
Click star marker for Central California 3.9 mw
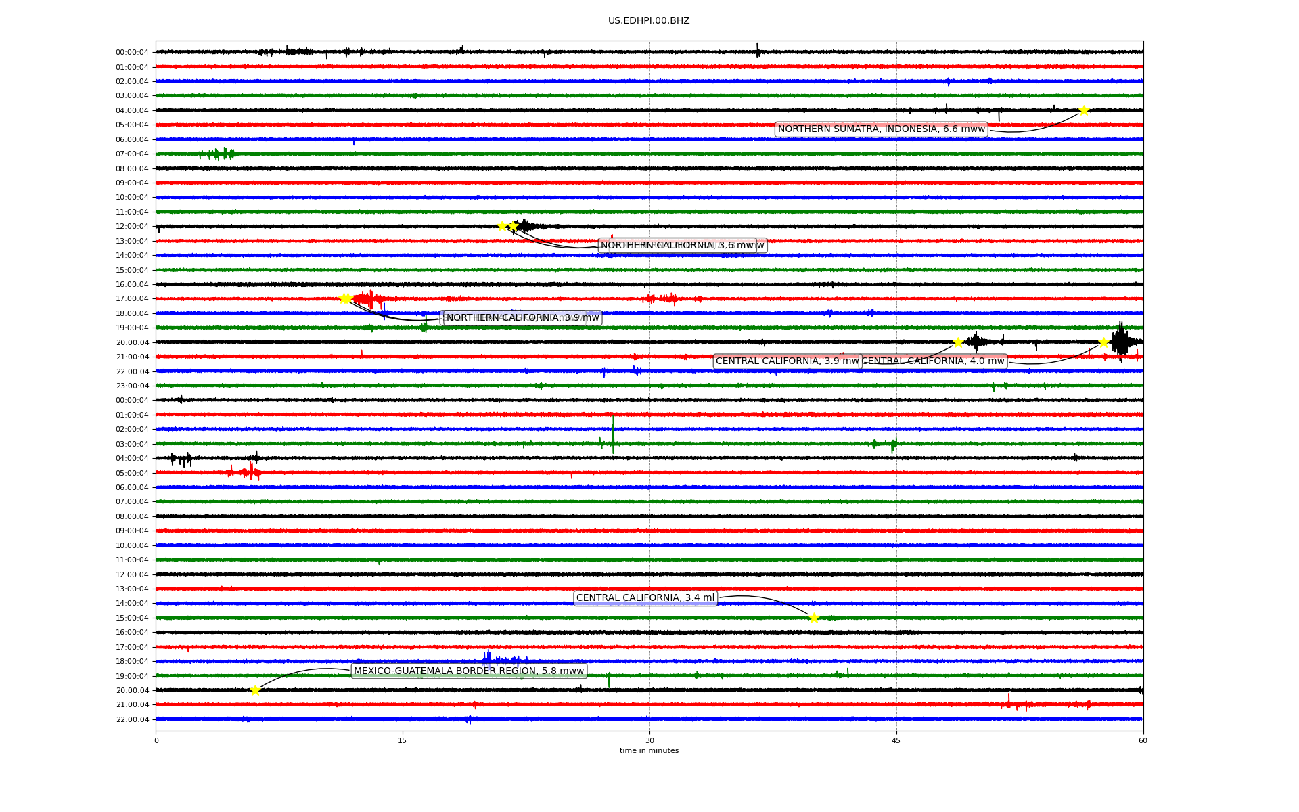coord(958,342)
